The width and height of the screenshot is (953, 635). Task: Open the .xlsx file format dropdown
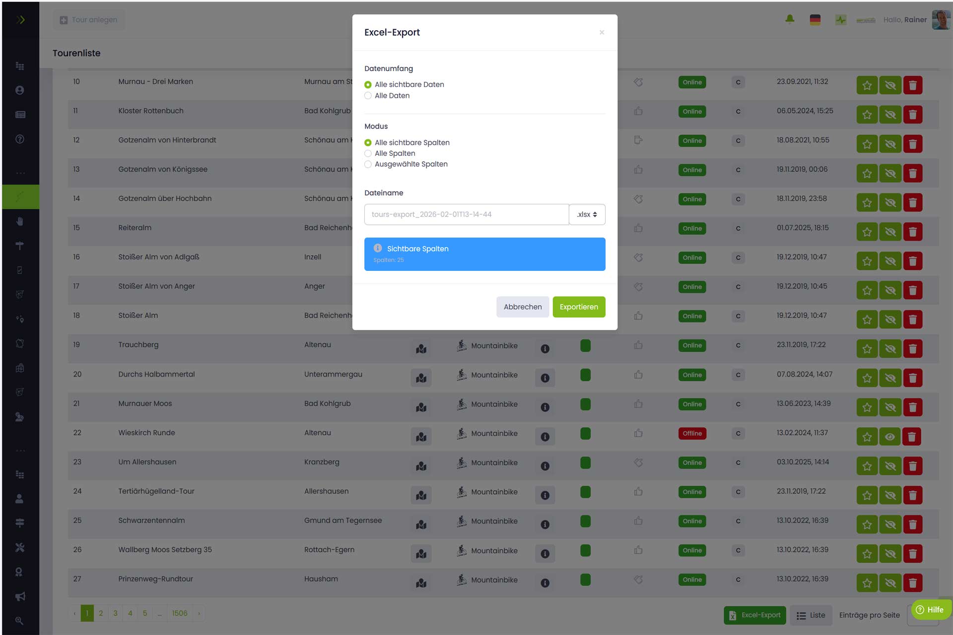587,214
